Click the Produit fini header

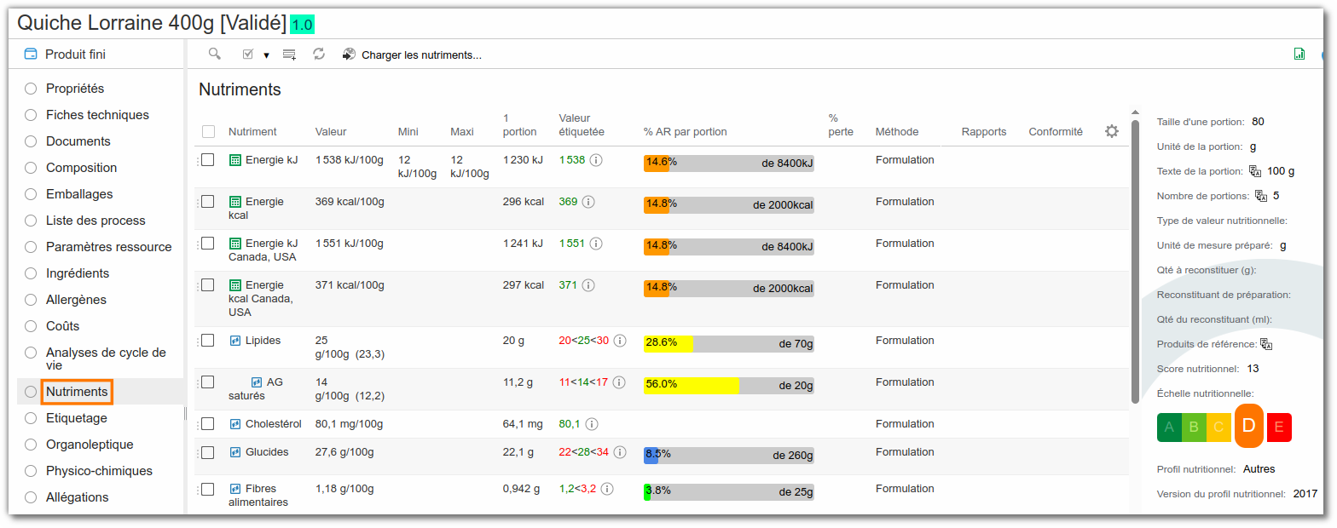pos(75,55)
